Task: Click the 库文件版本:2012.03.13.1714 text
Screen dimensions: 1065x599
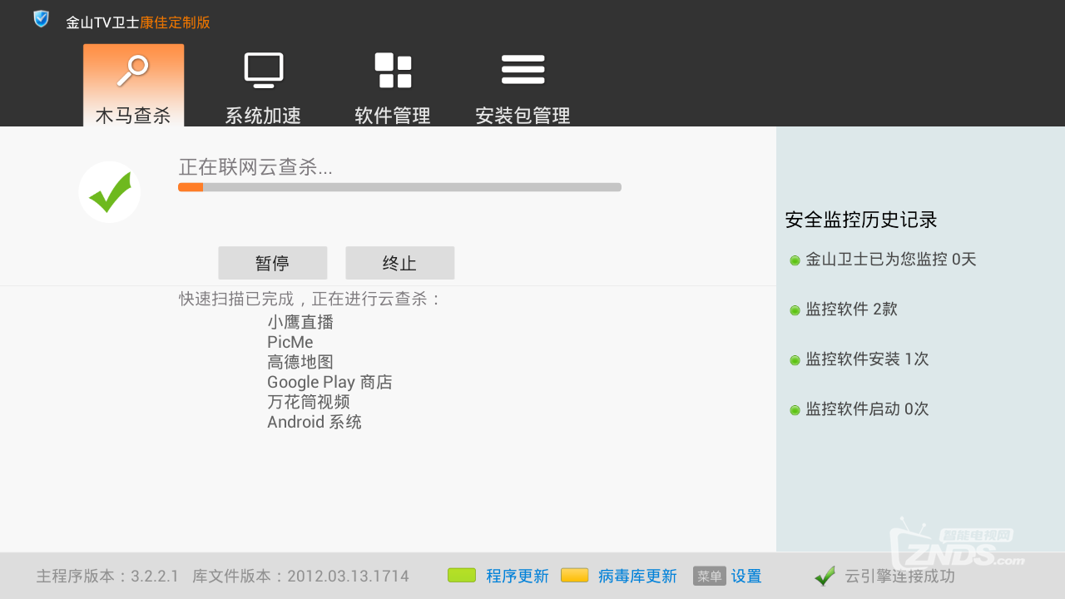Action: coord(300,576)
